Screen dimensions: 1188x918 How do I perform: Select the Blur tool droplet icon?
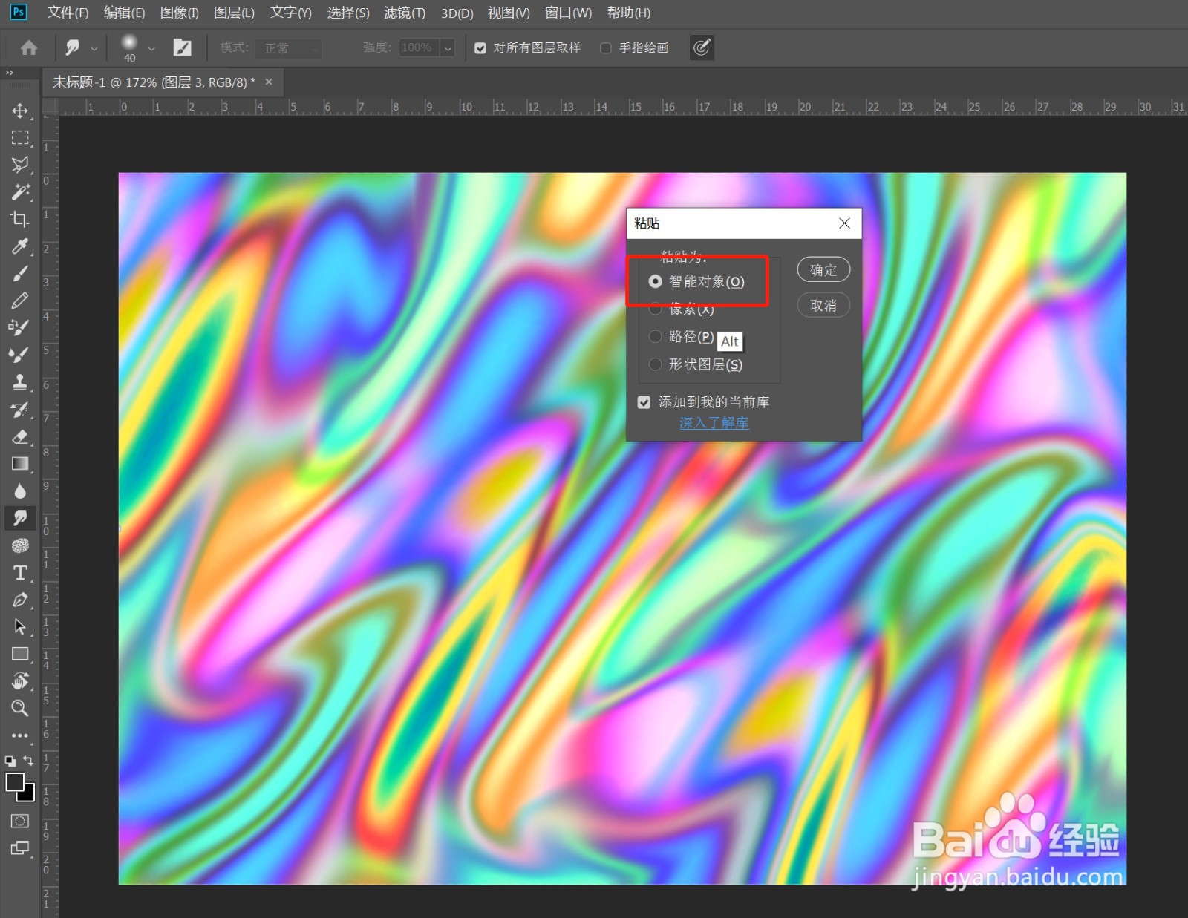pos(20,491)
